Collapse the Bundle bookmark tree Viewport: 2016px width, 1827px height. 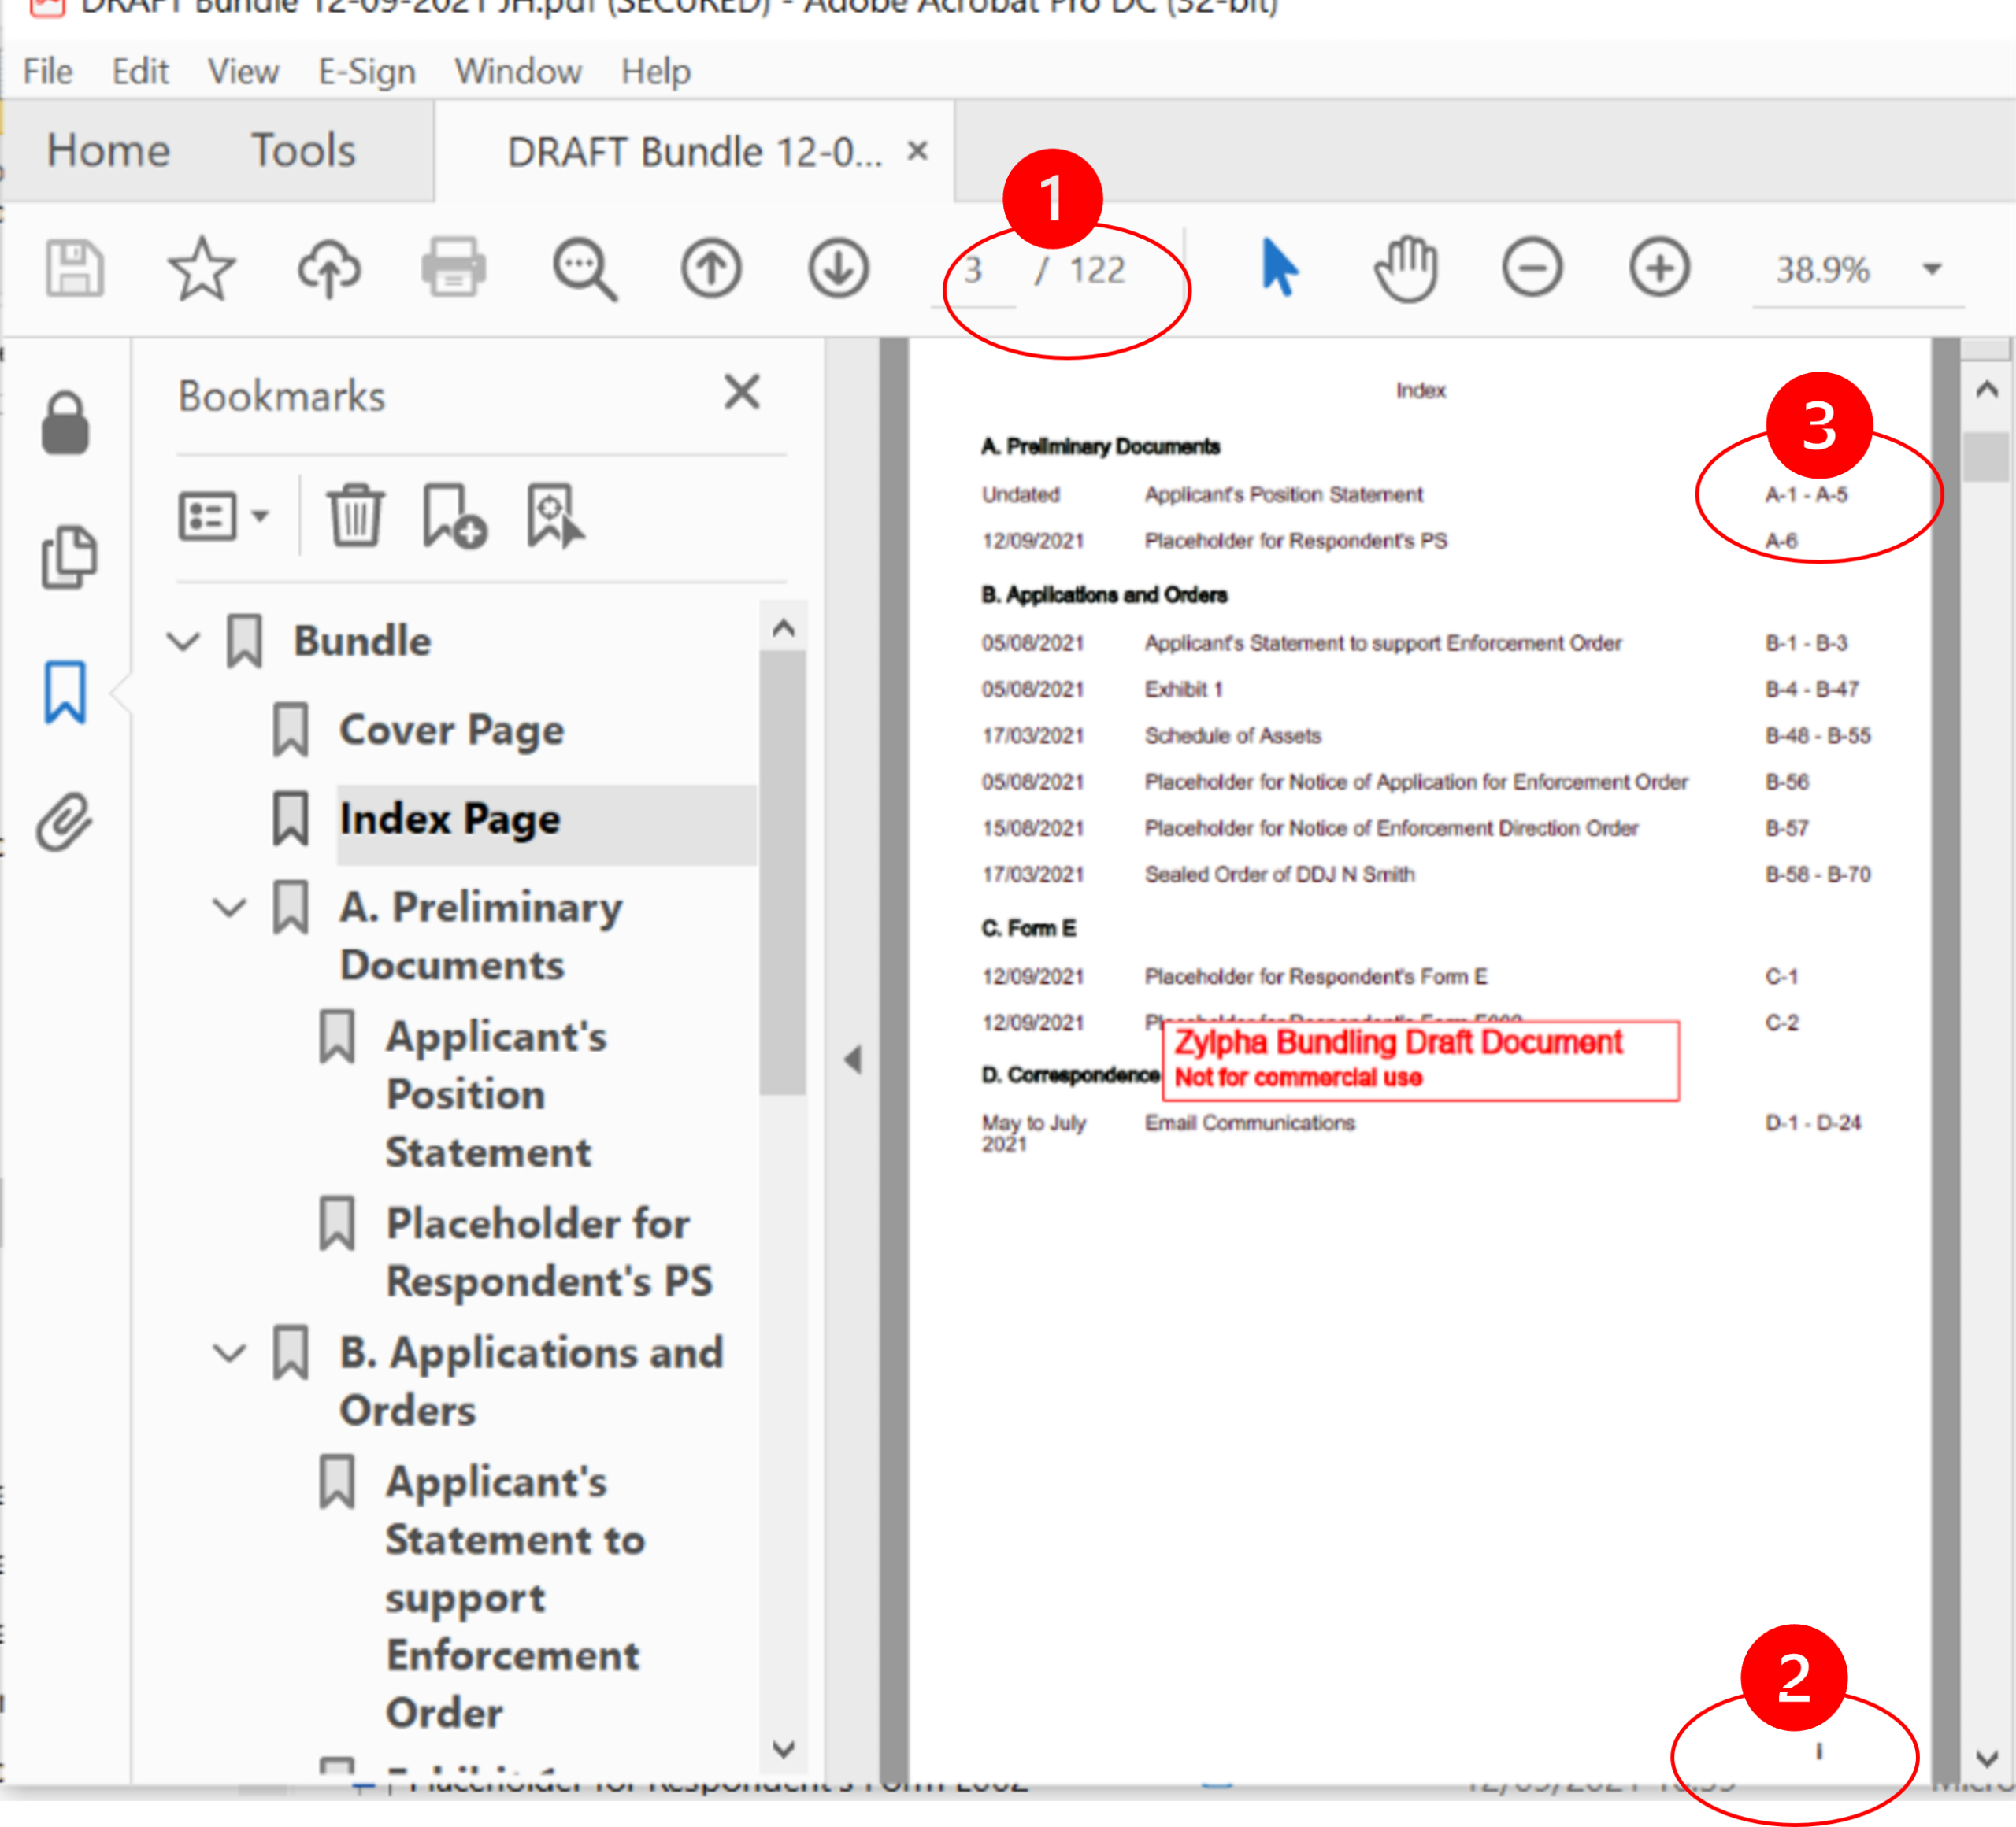[184, 641]
